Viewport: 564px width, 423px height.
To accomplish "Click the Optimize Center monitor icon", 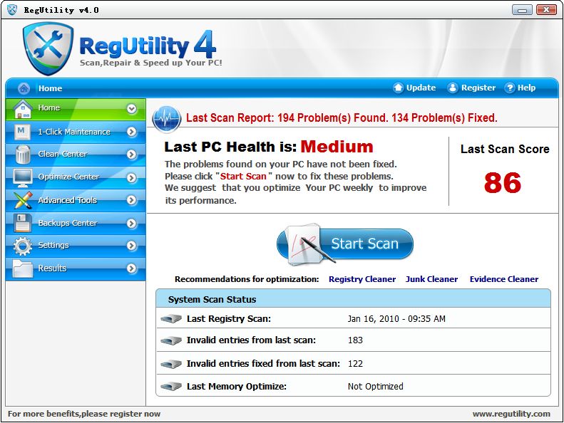I will click(x=22, y=177).
